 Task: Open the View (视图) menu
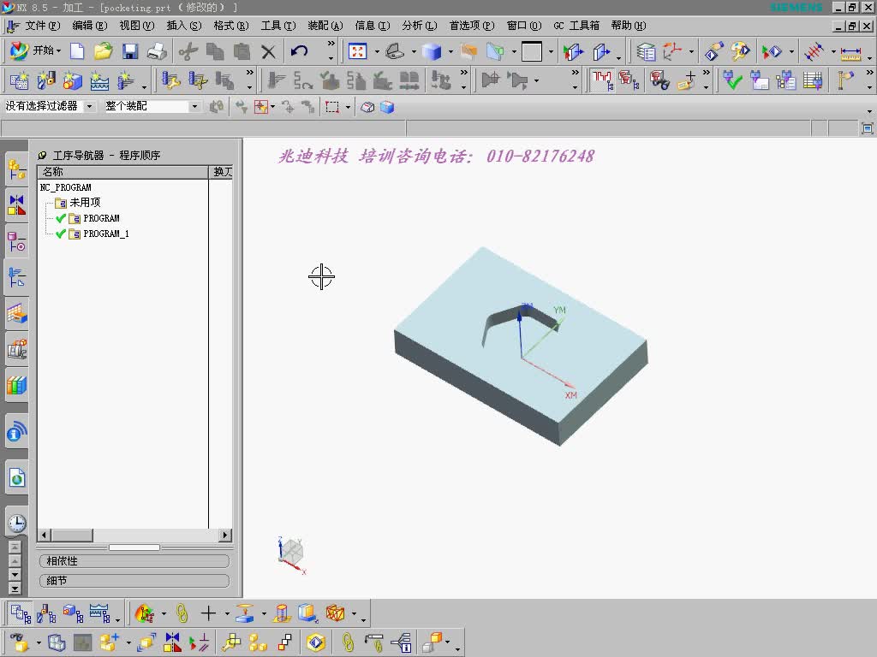coord(136,26)
